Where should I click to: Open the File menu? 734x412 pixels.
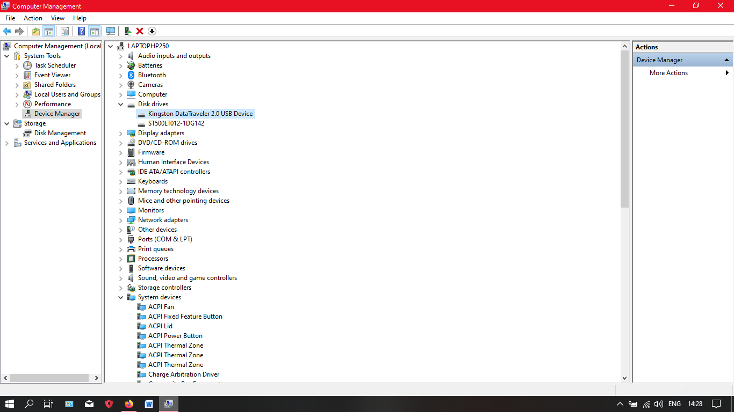point(10,18)
